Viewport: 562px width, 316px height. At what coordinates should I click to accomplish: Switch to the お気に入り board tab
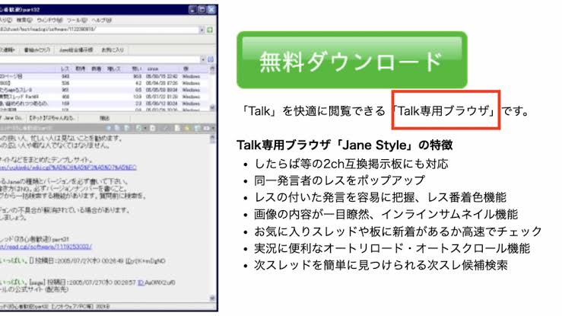pyautogui.click(x=113, y=49)
